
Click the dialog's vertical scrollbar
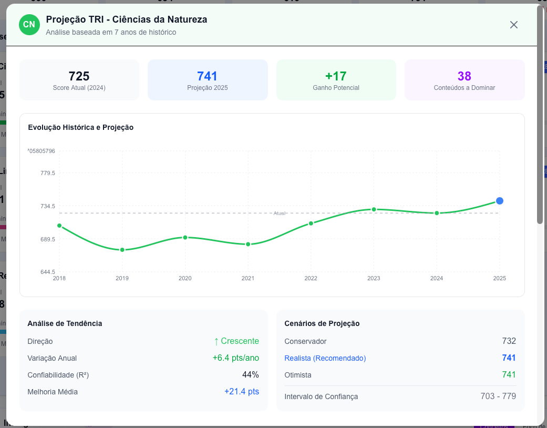[540, 116]
